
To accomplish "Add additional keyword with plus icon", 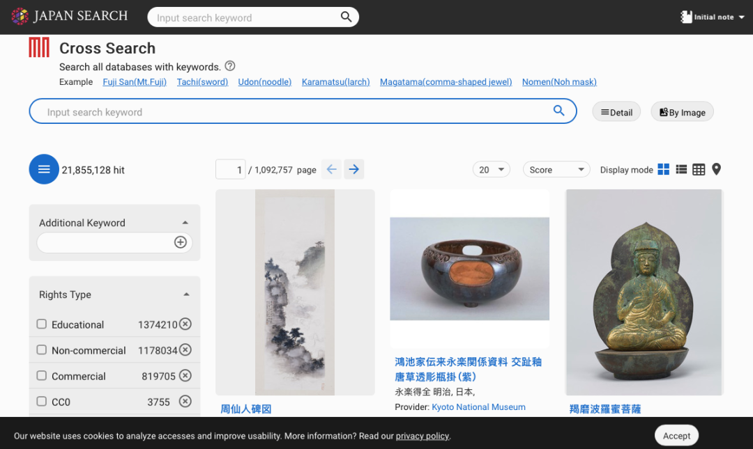I will point(181,242).
